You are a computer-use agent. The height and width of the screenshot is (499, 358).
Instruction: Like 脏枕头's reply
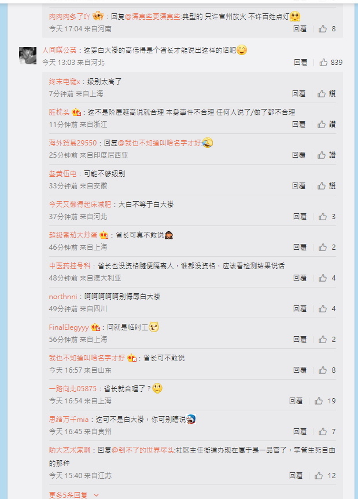pos(322,125)
